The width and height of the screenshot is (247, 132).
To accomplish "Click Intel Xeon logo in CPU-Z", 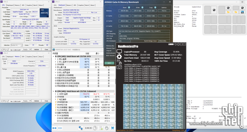I will 44,13.
